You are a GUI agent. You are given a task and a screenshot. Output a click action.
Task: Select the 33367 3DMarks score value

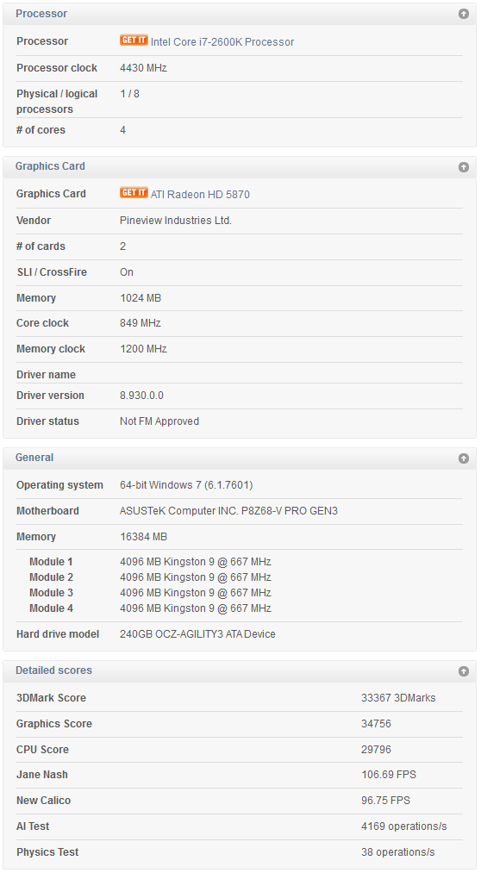[x=398, y=697]
